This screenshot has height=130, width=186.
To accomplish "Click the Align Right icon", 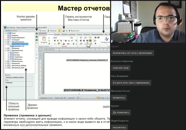I will click(x=87, y=41).
